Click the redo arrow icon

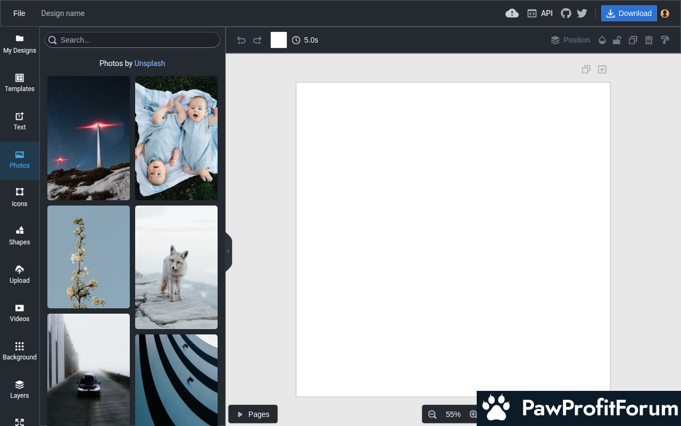[x=258, y=40]
